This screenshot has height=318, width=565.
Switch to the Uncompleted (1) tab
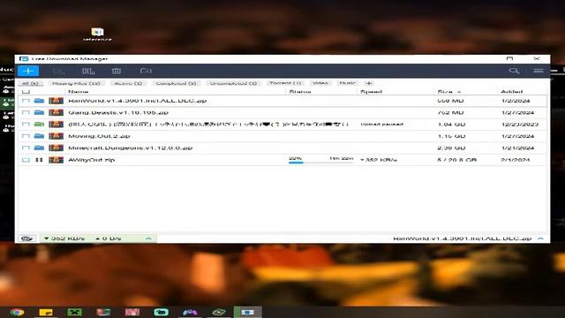[x=233, y=83]
